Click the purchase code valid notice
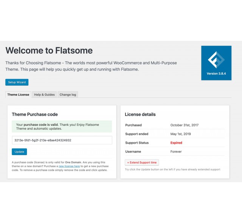242x223 pixels. [x=62, y=127]
